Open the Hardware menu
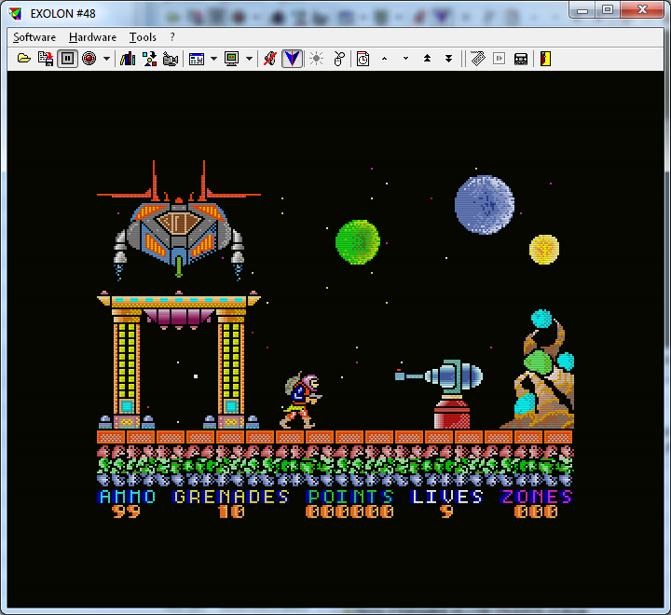 point(92,37)
